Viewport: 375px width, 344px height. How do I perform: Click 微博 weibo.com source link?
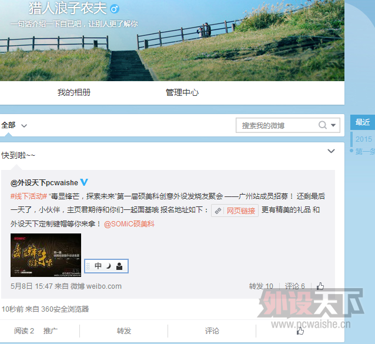click(96, 286)
